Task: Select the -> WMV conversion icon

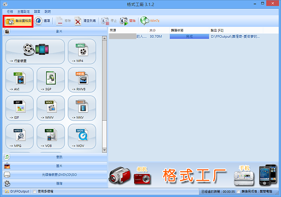Action: [51, 108]
